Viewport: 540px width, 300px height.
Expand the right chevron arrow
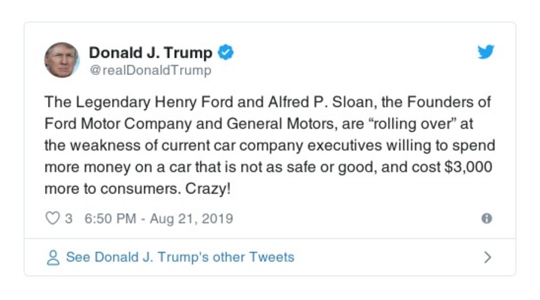487,258
